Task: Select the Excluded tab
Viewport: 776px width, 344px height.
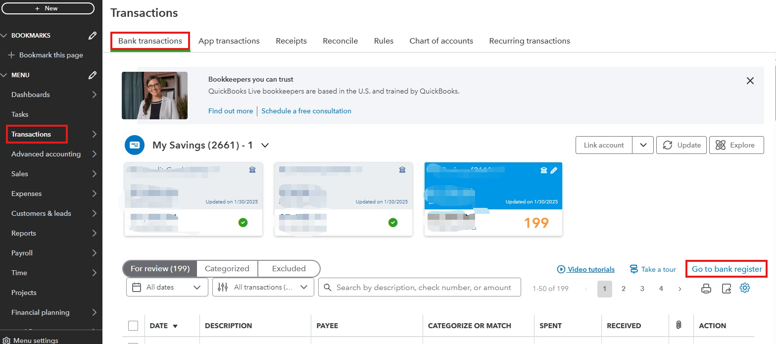Action: pos(289,269)
